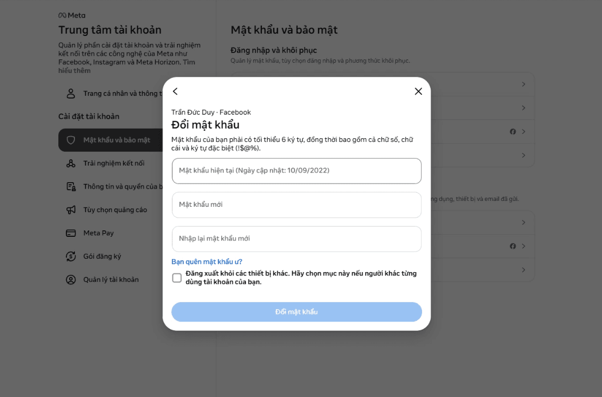Enable đăng xuất khỏi các thiết bị khác

pyautogui.click(x=177, y=278)
